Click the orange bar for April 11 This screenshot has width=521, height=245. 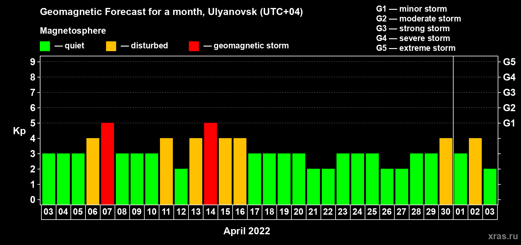pyautogui.click(x=166, y=171)
